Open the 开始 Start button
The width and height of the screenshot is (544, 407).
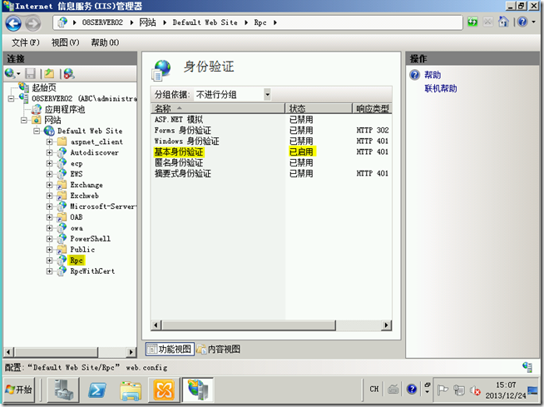[19, 390]
